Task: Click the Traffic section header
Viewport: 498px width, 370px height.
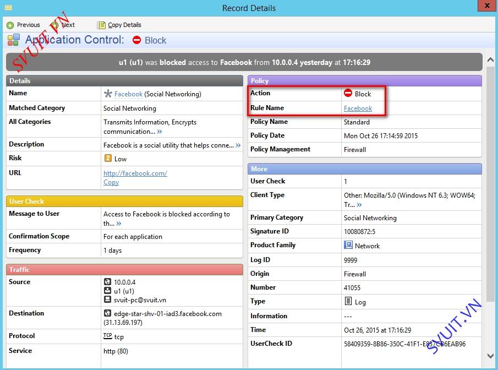Action: pyautogui.click(x=124, y=270)
